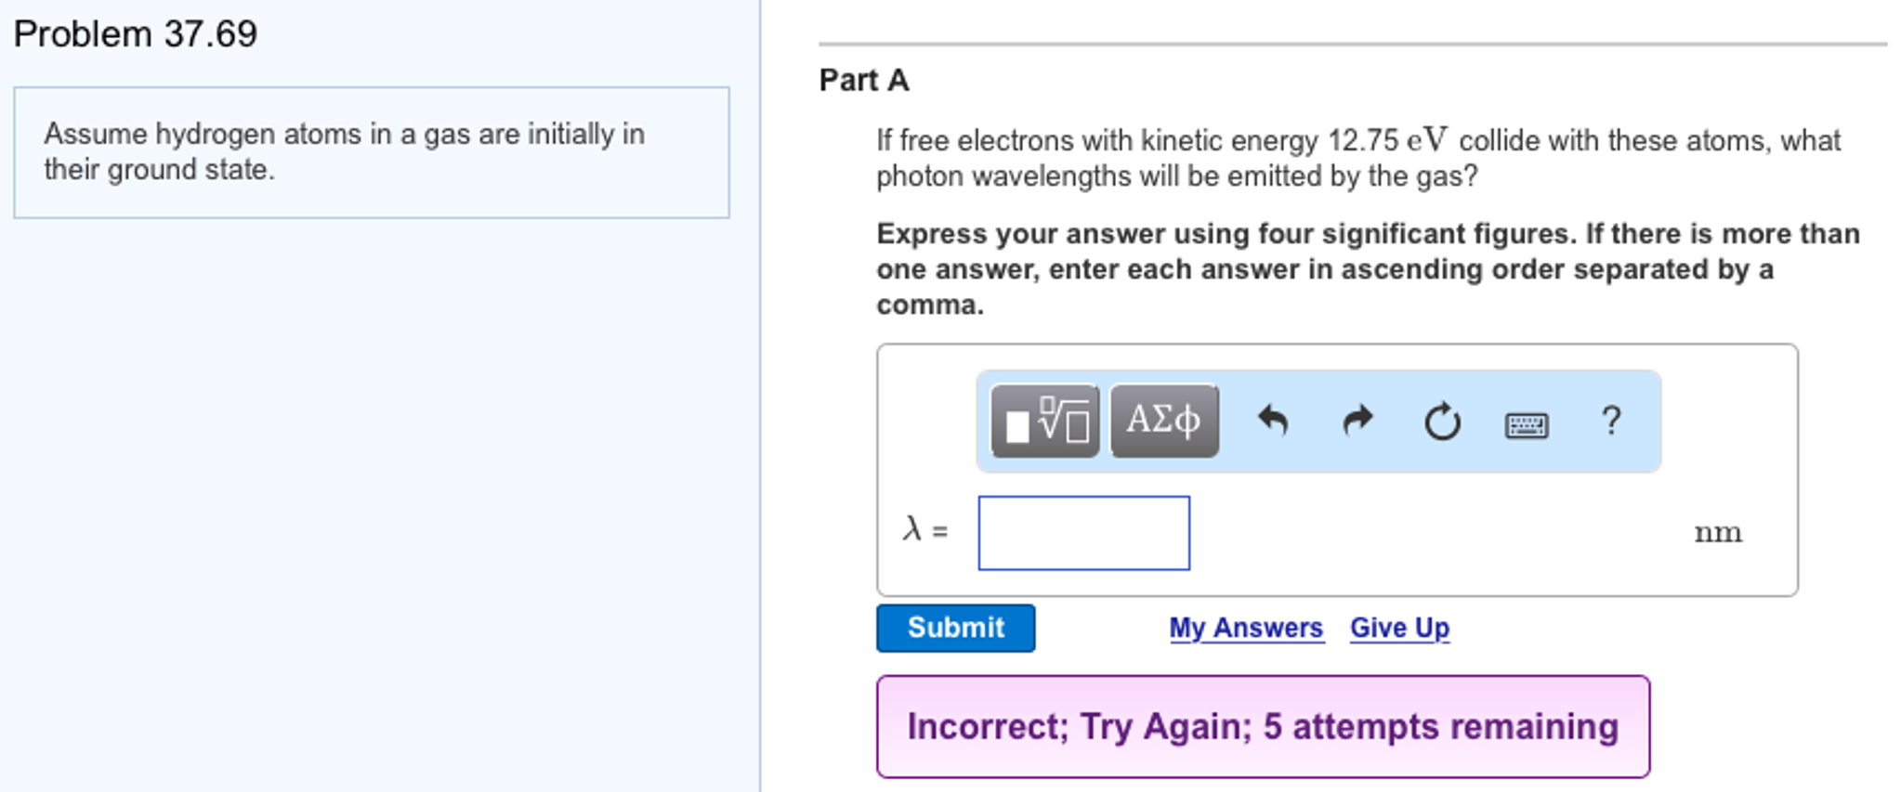Undo the last answer edit

click(x=1275, y=421)
